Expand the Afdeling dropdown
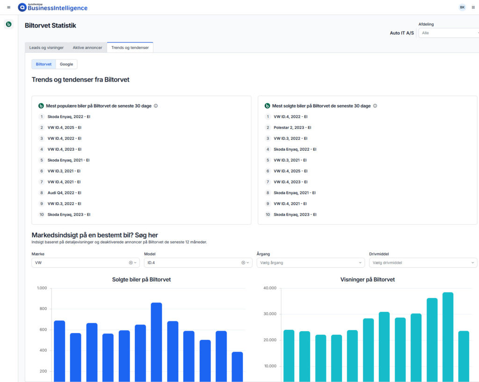The height and width of the screenshot is (382, 479). click(449, 33)
